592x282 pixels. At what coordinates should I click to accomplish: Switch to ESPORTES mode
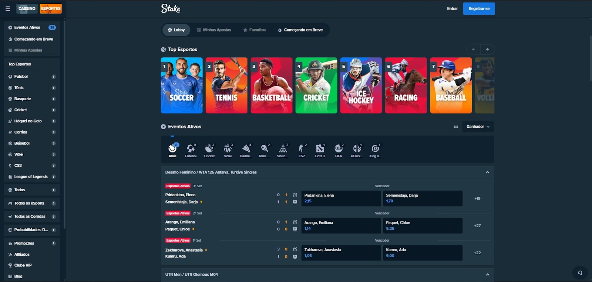click(x=51, y=9)
